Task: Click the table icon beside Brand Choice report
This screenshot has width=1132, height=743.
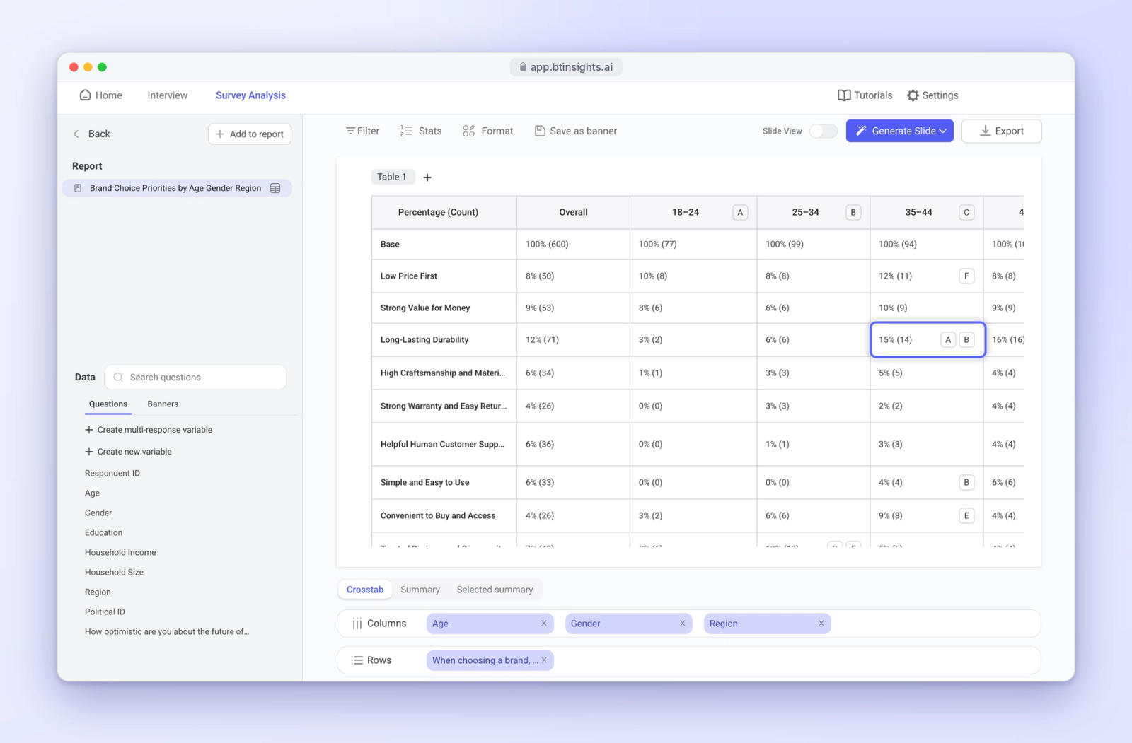Action: [275, 188]
